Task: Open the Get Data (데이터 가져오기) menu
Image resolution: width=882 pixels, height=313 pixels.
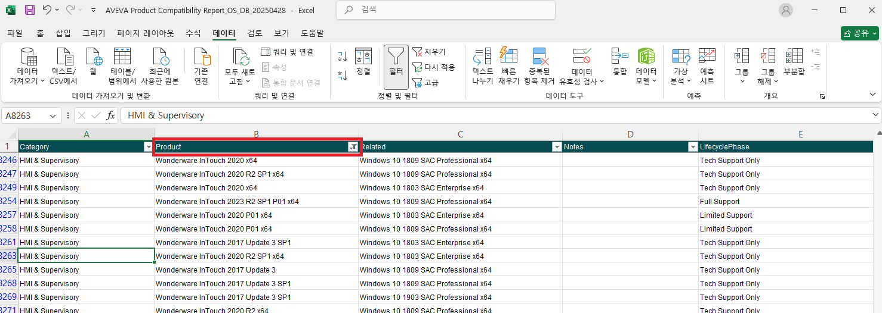Action: (27, 65)
